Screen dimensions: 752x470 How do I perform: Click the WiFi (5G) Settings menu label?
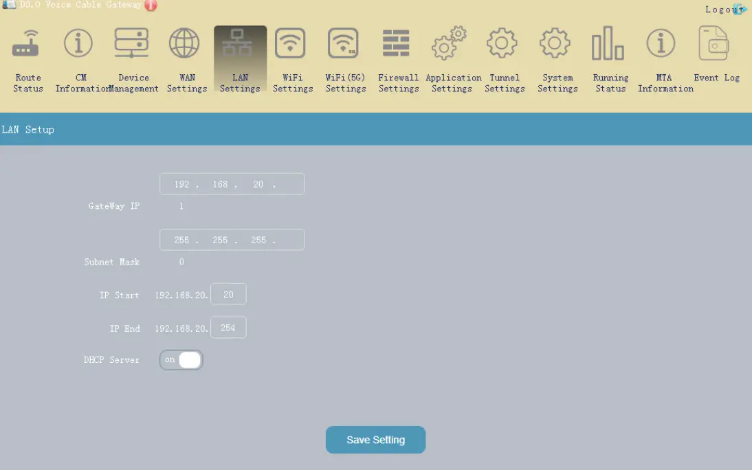[346, 83]
